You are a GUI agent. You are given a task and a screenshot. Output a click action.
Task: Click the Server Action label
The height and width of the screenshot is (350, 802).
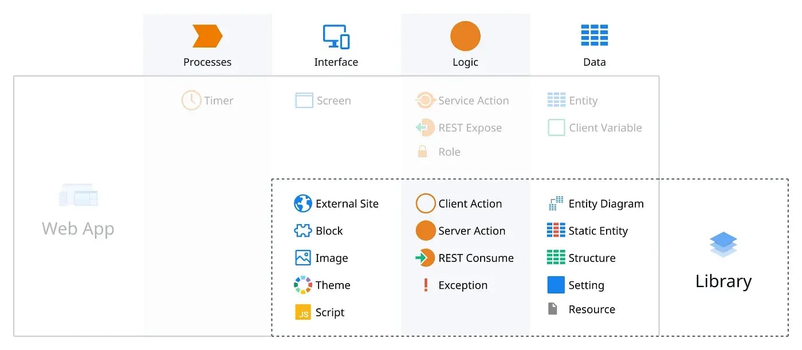[471, 231]
